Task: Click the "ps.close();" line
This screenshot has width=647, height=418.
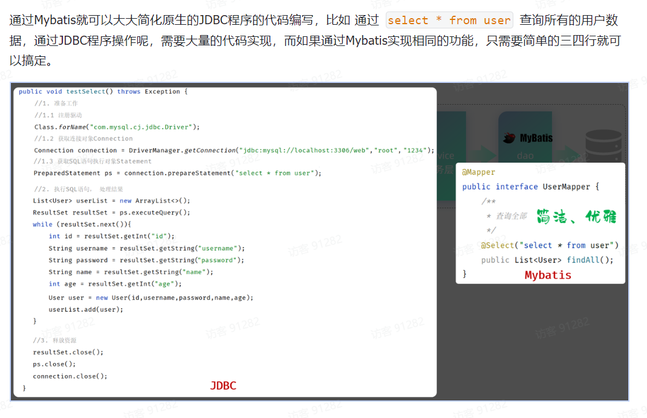Action: pos(54,364)
